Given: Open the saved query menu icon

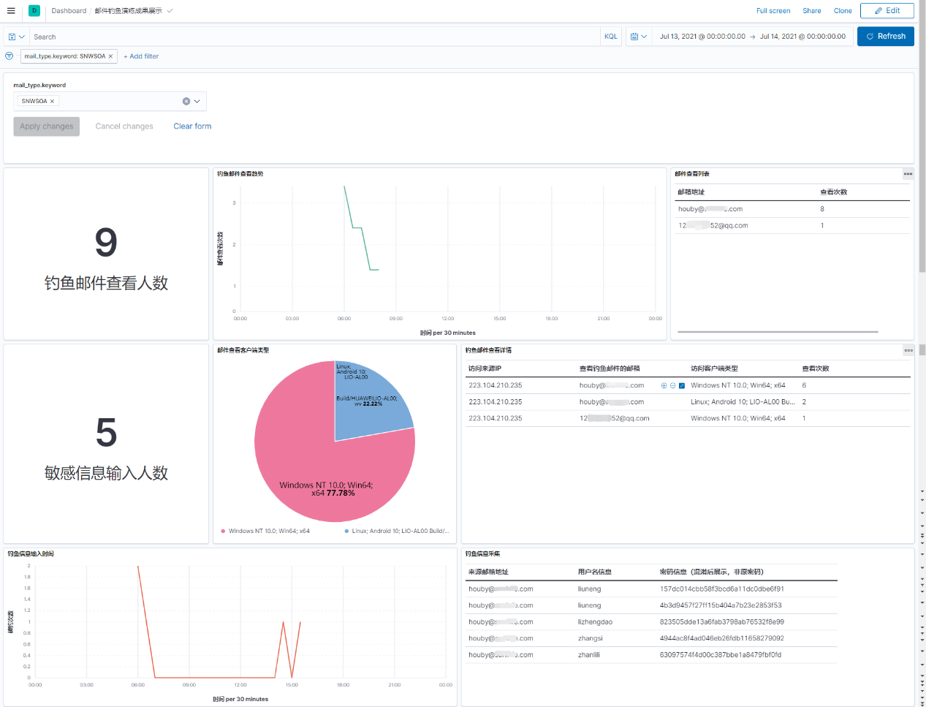Looking at the screenshot, I should point(16,37).
